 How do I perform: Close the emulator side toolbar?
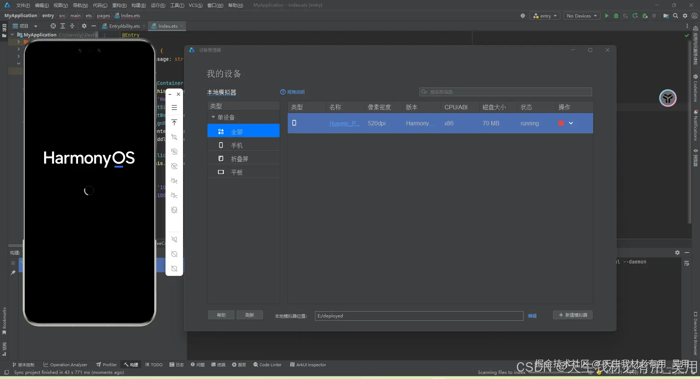click(178, 94)
